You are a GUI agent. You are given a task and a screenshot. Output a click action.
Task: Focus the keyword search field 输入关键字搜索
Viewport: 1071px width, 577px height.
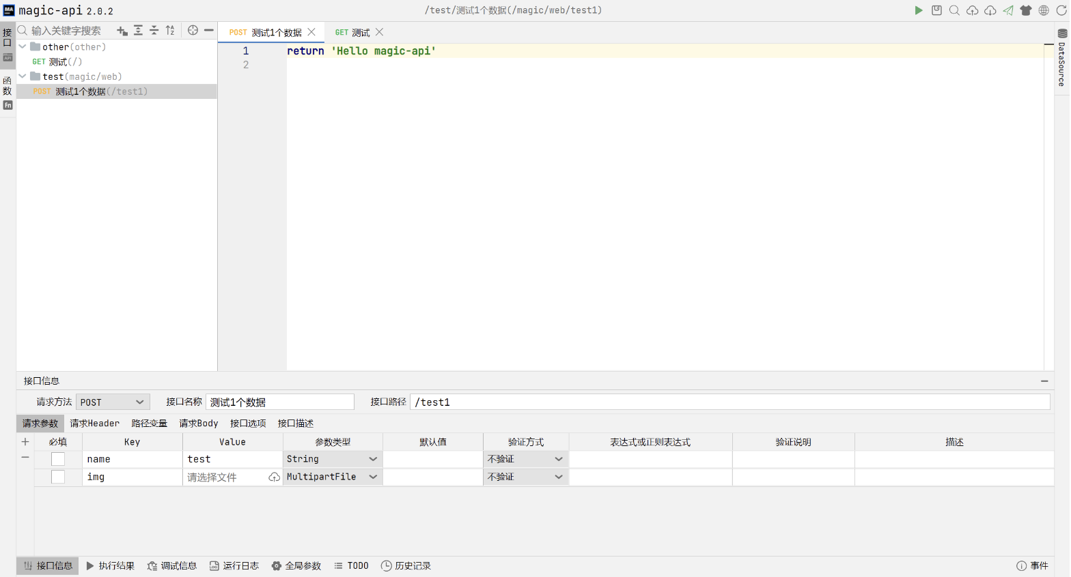(x=67, y=31)
